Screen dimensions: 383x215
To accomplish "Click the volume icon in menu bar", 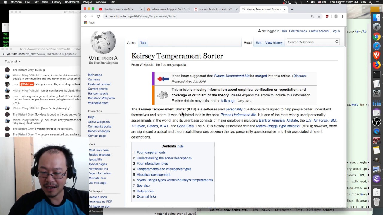I will pyautogui.click(x=313, y=2).
